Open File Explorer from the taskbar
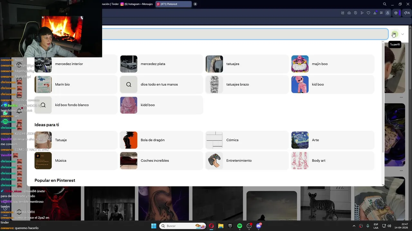Screen dimensions: 412x231 click(220, 226)
